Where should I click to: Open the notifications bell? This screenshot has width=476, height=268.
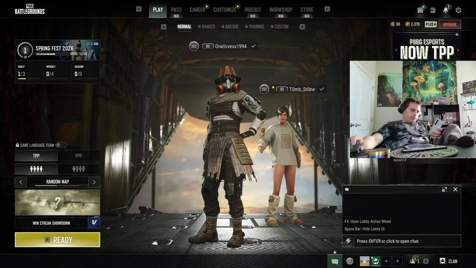coord(446,10)
